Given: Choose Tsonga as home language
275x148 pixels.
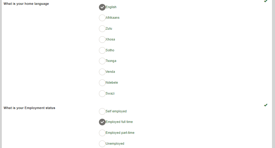Looking at the screenshot, I should click(102, 61).
